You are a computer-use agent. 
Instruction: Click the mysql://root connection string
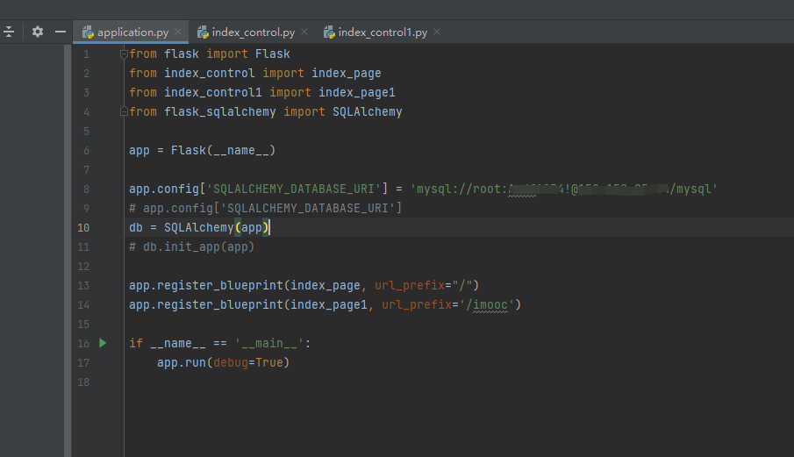click(x=563, y=189)
